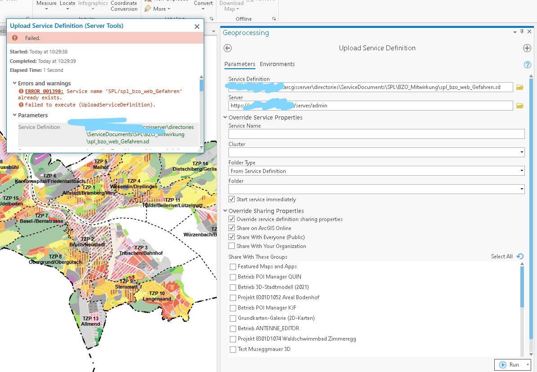Switch to the Environments tab
Viewport: 537px width, 372px height.
coord(277,64)
